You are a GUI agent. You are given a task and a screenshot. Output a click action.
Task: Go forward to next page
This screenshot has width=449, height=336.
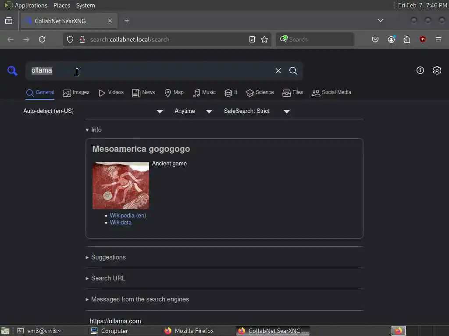[x=26, y=39]
